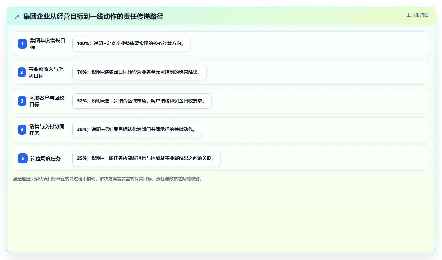Click the 70% description box
This screenshot has height=260, width=442.
[x=139, y=72]
